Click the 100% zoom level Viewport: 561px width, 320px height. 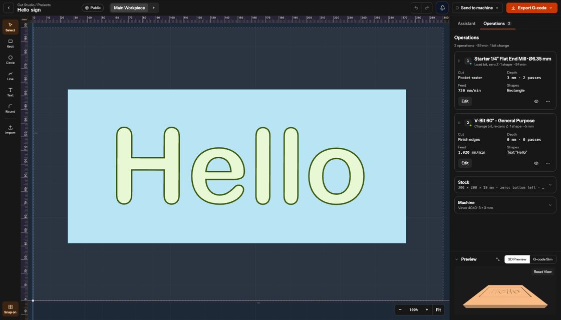[413, 310]
